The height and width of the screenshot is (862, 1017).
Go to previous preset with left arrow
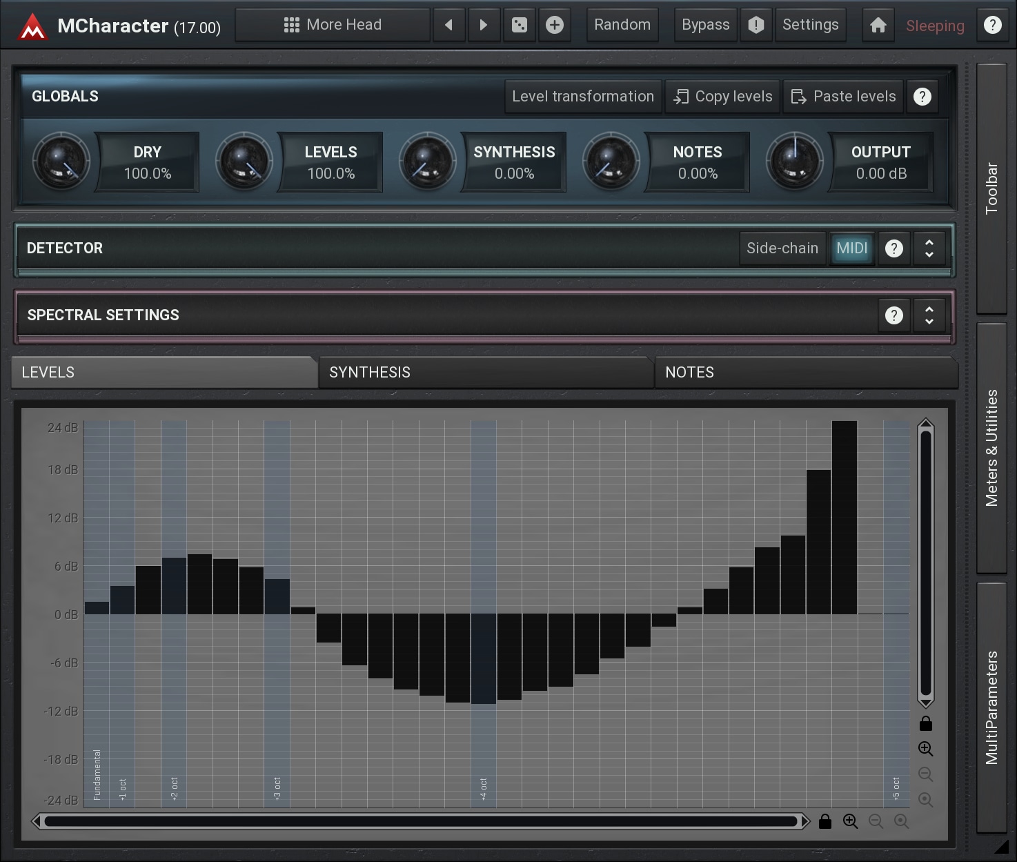(449, 26)
